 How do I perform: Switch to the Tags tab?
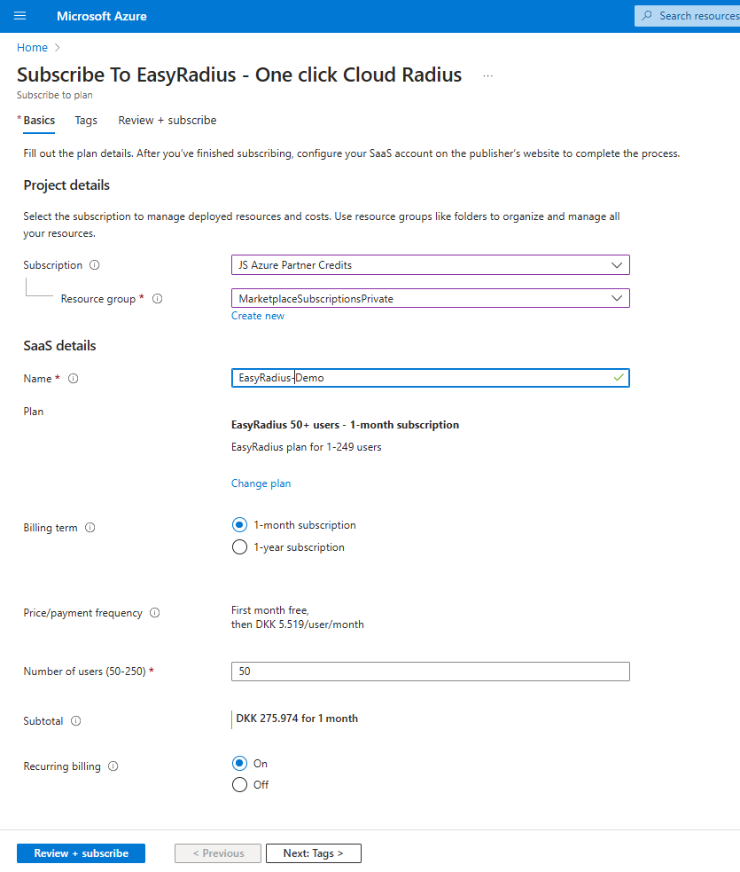coord(86,120)
